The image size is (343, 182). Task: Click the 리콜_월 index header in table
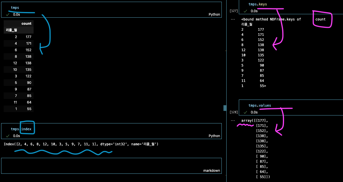11,30
